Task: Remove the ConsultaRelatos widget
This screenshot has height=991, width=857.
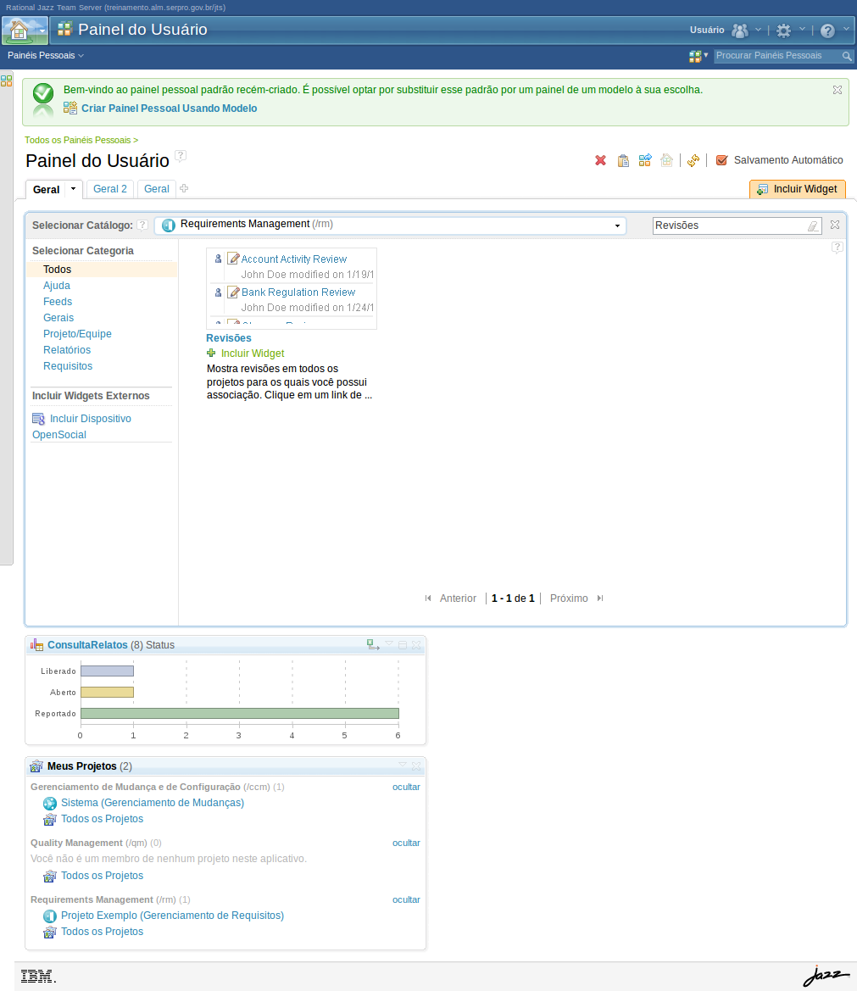Action: (x=416, y=644)
